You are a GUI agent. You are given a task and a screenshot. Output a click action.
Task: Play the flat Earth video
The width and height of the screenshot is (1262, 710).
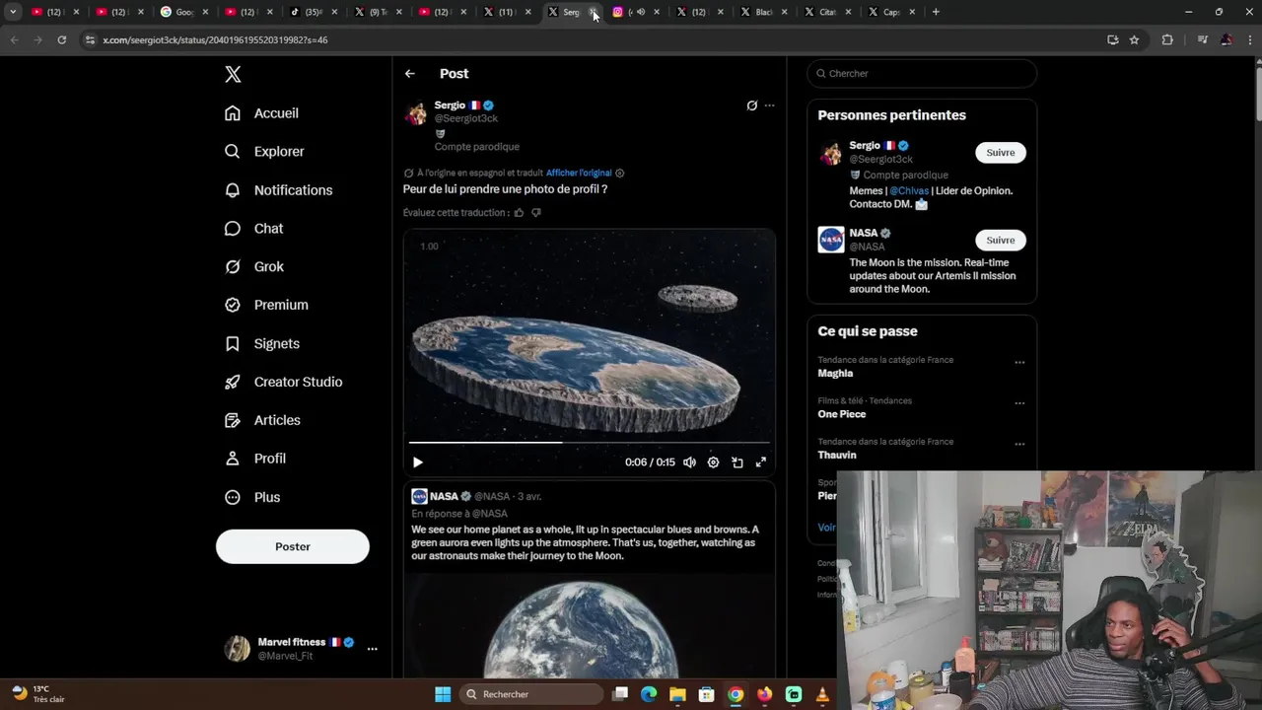pos(418,462)
